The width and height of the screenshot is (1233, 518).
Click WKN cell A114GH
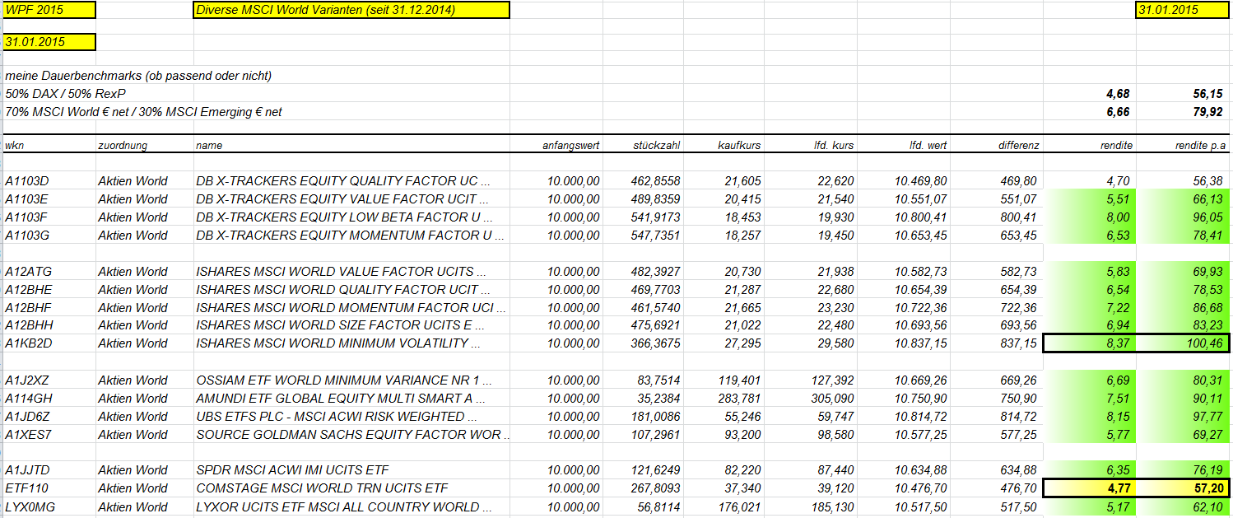27,399
